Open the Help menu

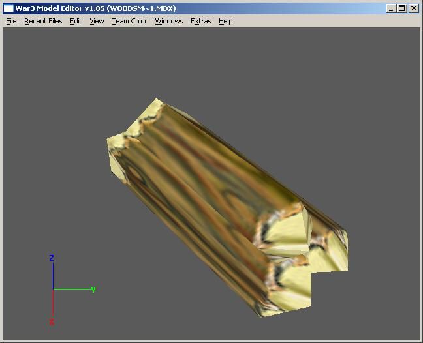tap(225, 21)
